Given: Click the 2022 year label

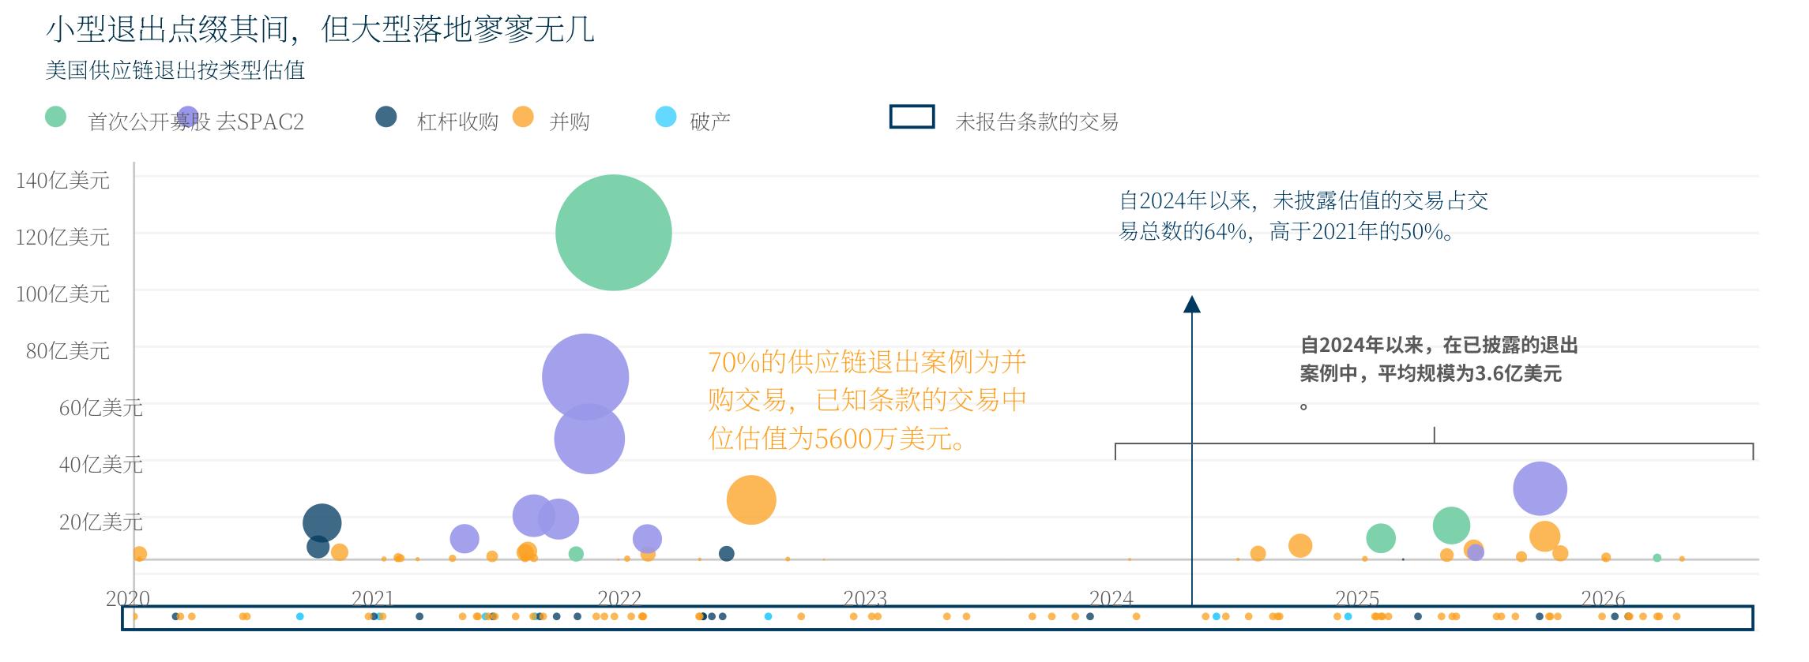Looking at the screenshot, I should click(619, 598).
